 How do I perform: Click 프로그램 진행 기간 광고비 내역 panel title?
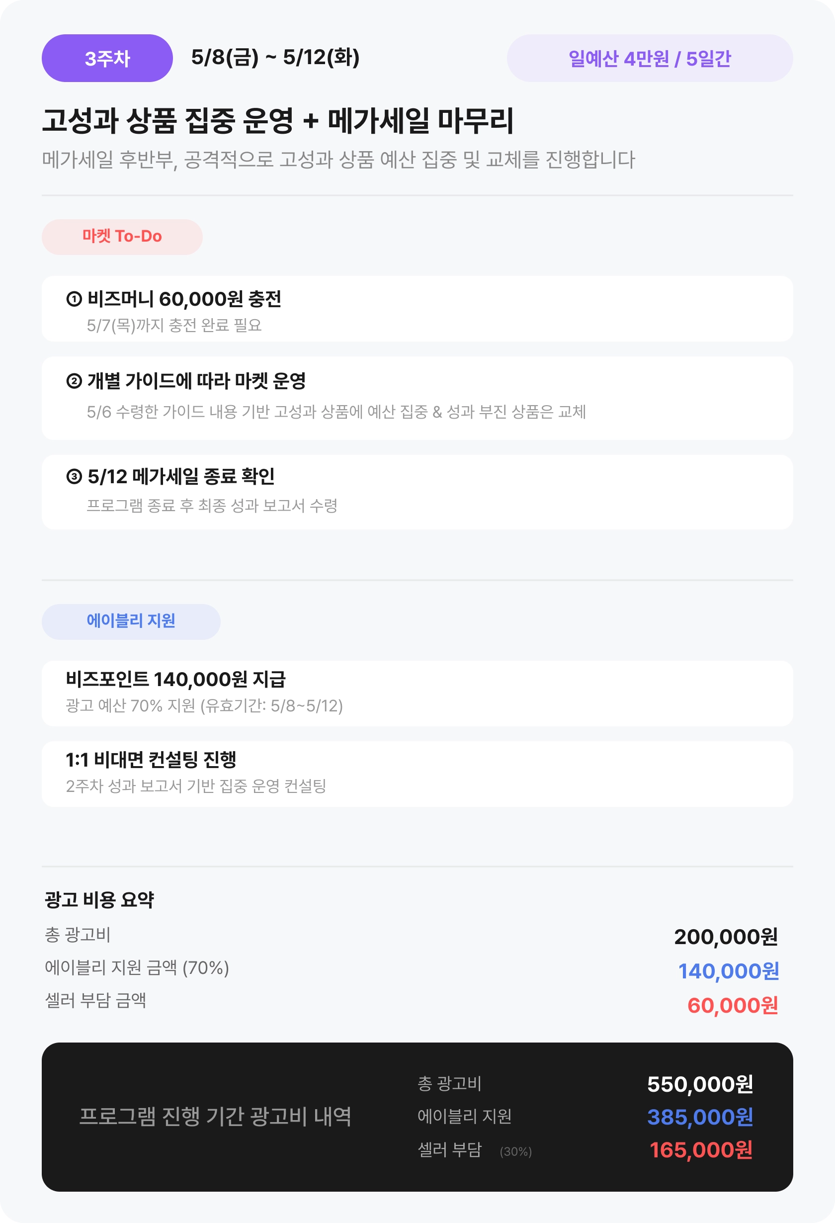(x=215, y=1116)
